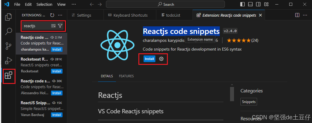This screenshot has height=123, width=312.
Task: Click the 'VS Code Reactjs snippets' heading
Action: click(131, 111)
